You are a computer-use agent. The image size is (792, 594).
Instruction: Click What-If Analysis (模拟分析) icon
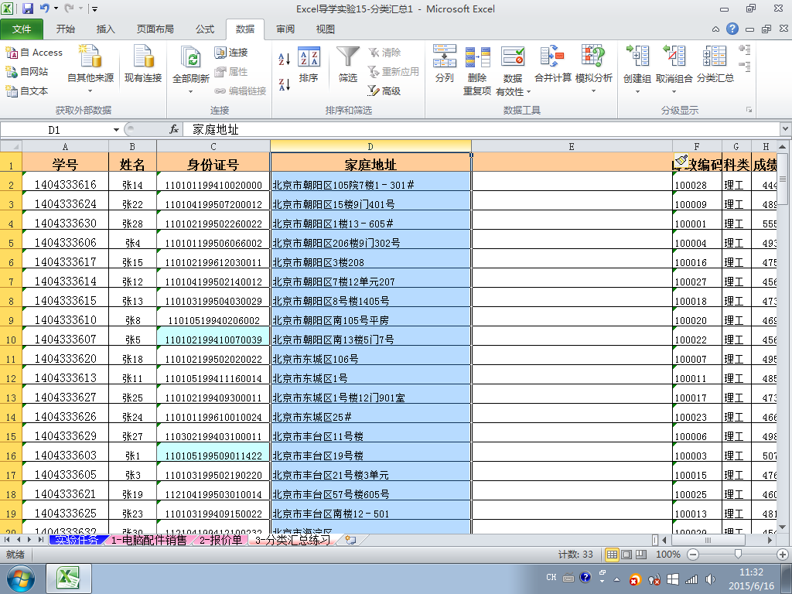pyautogui.click(x=593, y=56)
